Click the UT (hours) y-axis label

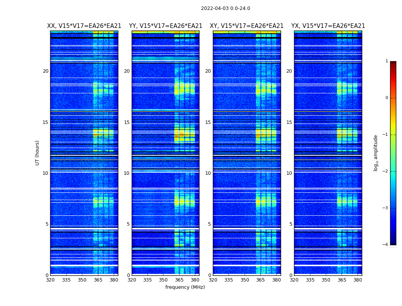pos(38,153)
